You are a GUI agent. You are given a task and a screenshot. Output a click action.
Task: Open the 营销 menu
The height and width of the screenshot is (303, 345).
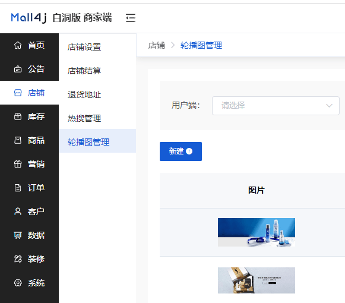(x=29, y=164)
